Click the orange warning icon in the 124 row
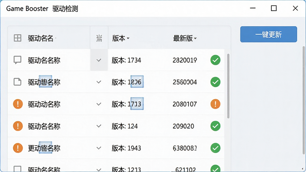The image size is (306, 172). click(x=18, y=126)
